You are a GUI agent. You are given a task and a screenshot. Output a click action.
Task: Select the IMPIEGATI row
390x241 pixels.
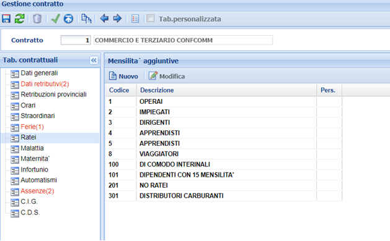(x=224, y=112)
